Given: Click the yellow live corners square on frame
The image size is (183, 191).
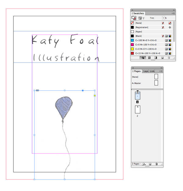Looking at the screenshot, I should coord(95,95).
